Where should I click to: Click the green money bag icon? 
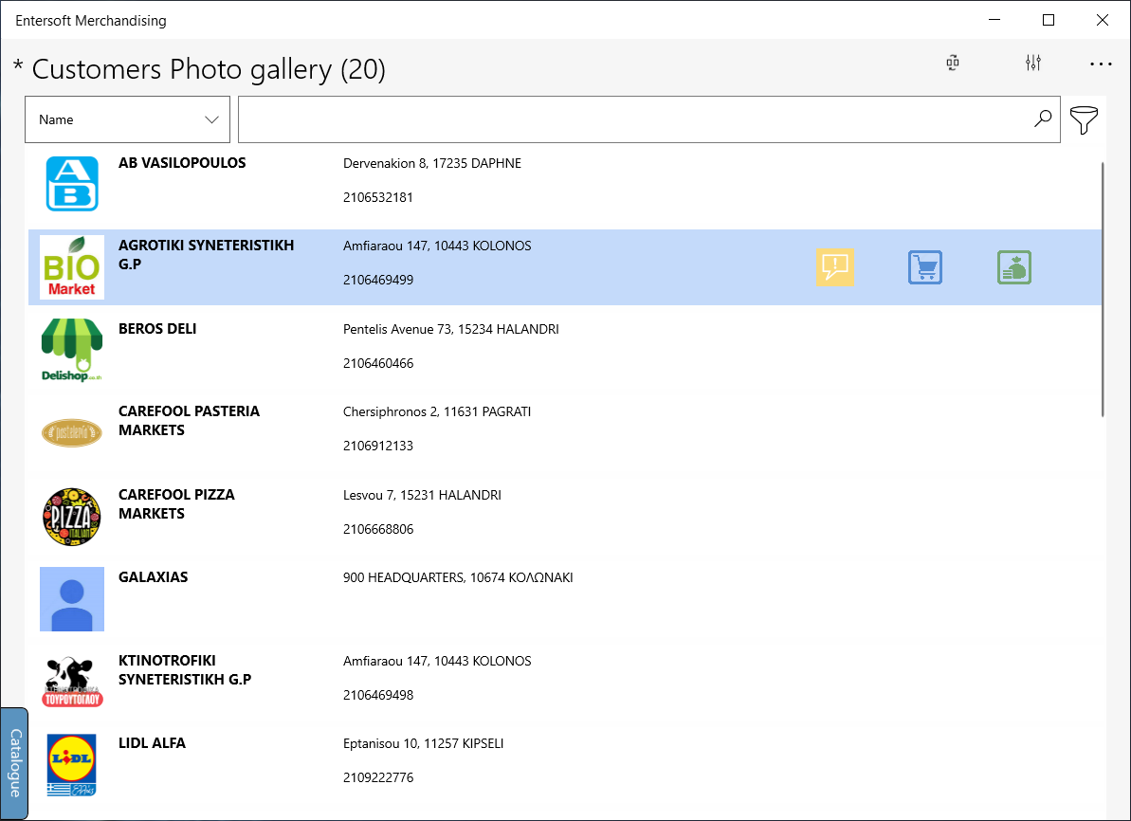coord(1014,267)
